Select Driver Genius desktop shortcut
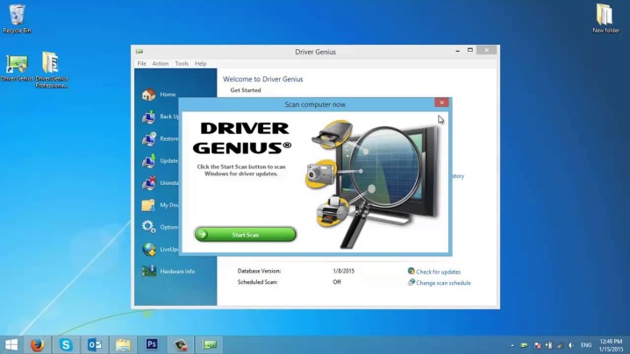Screen dimensions: 630x354 (x=17, y=67)
